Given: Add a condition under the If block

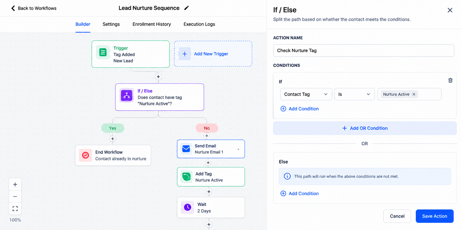Looking at the screenshot, I should [x=300, y=109].
